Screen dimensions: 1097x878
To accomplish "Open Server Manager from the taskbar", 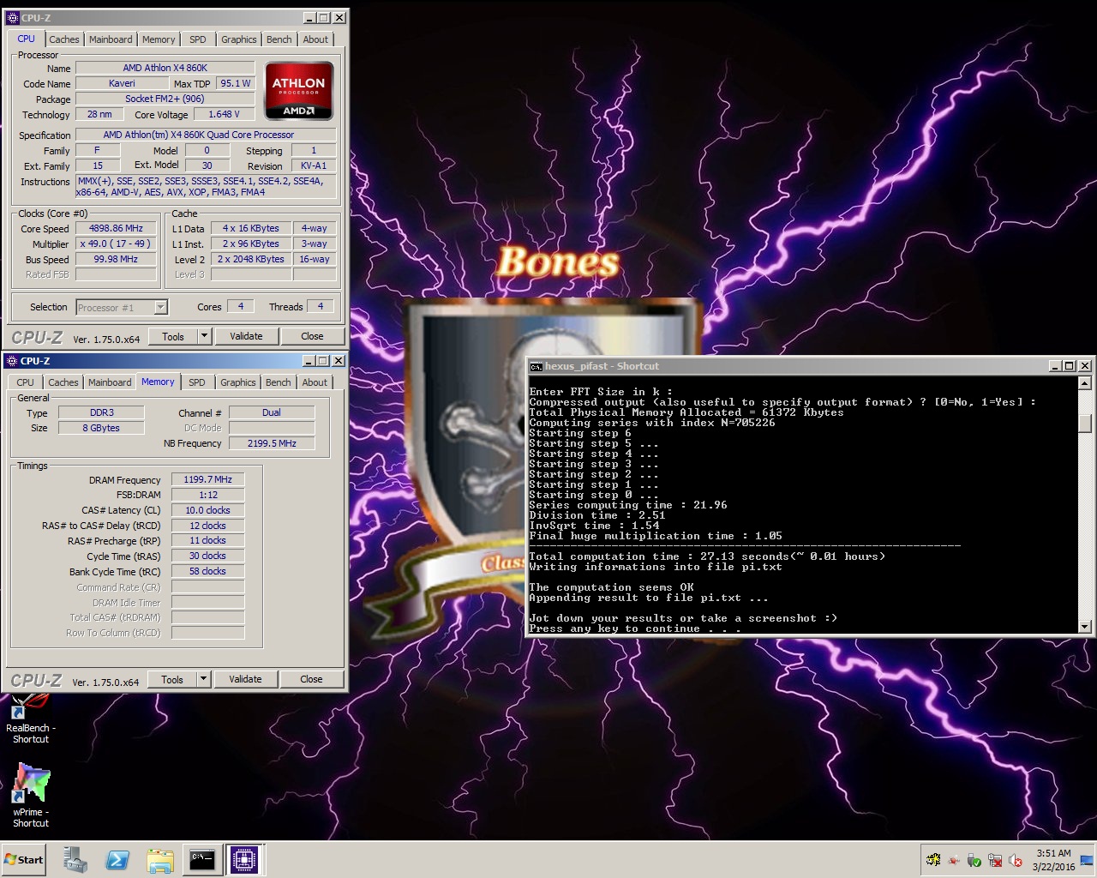I will point(75,859).
